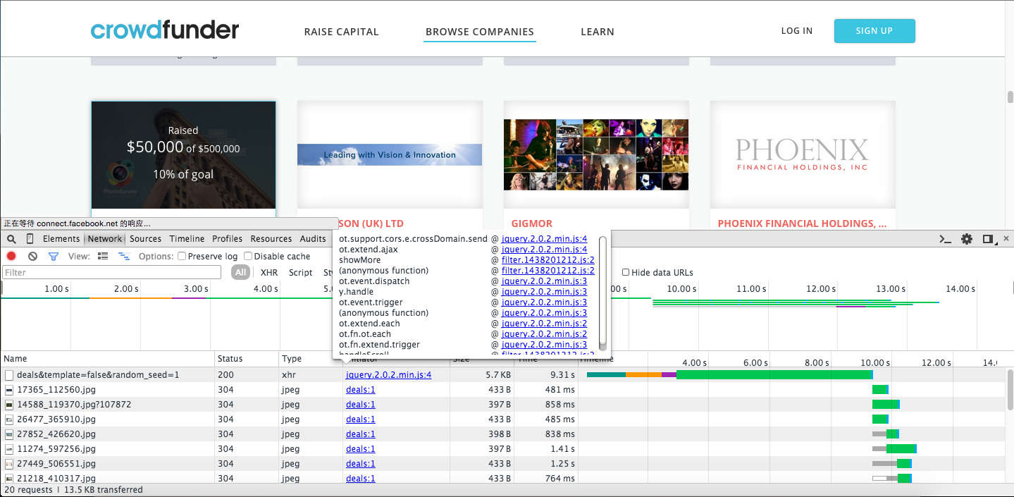Open the Gigmor collage thumbnail
The image size is (1014, 497).
(x=596, y=154)
